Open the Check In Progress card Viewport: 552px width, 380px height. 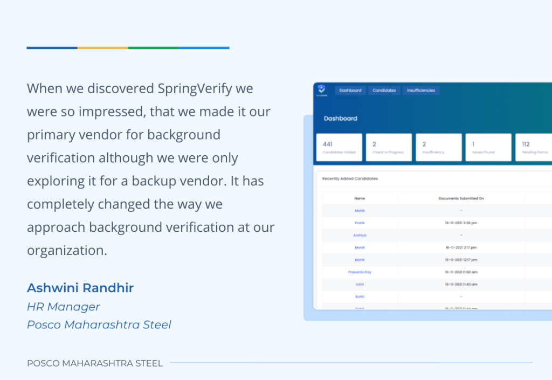pyautogui.click(x=389, y=148)
